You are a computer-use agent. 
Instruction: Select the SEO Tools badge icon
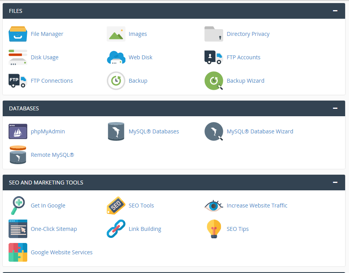(x=116, y=206)
